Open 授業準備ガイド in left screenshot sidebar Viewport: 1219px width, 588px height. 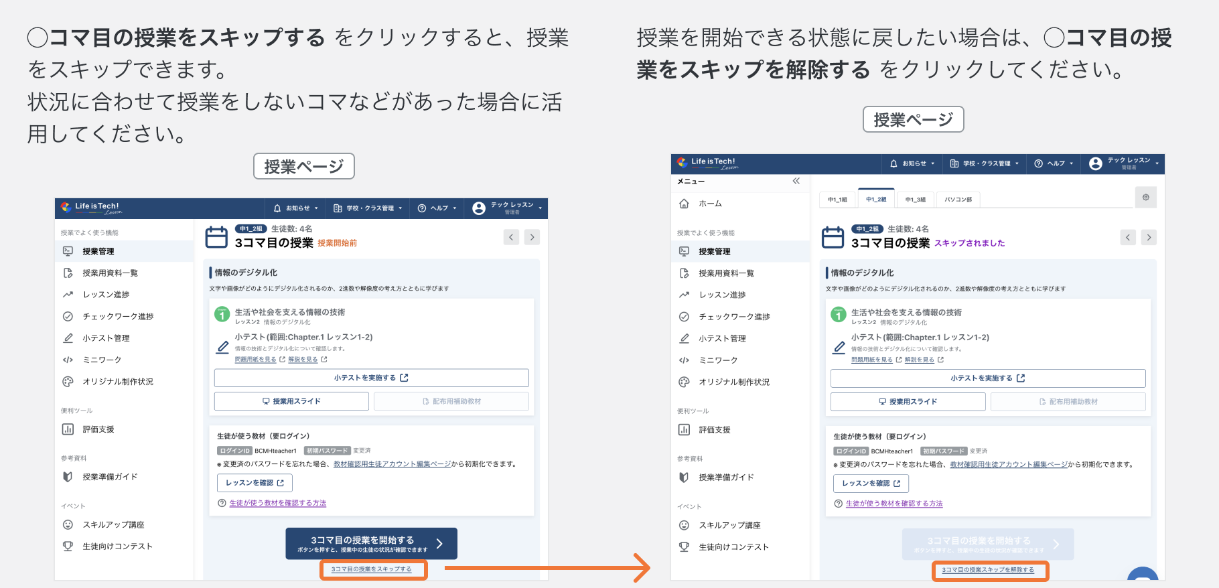(125, 477)
